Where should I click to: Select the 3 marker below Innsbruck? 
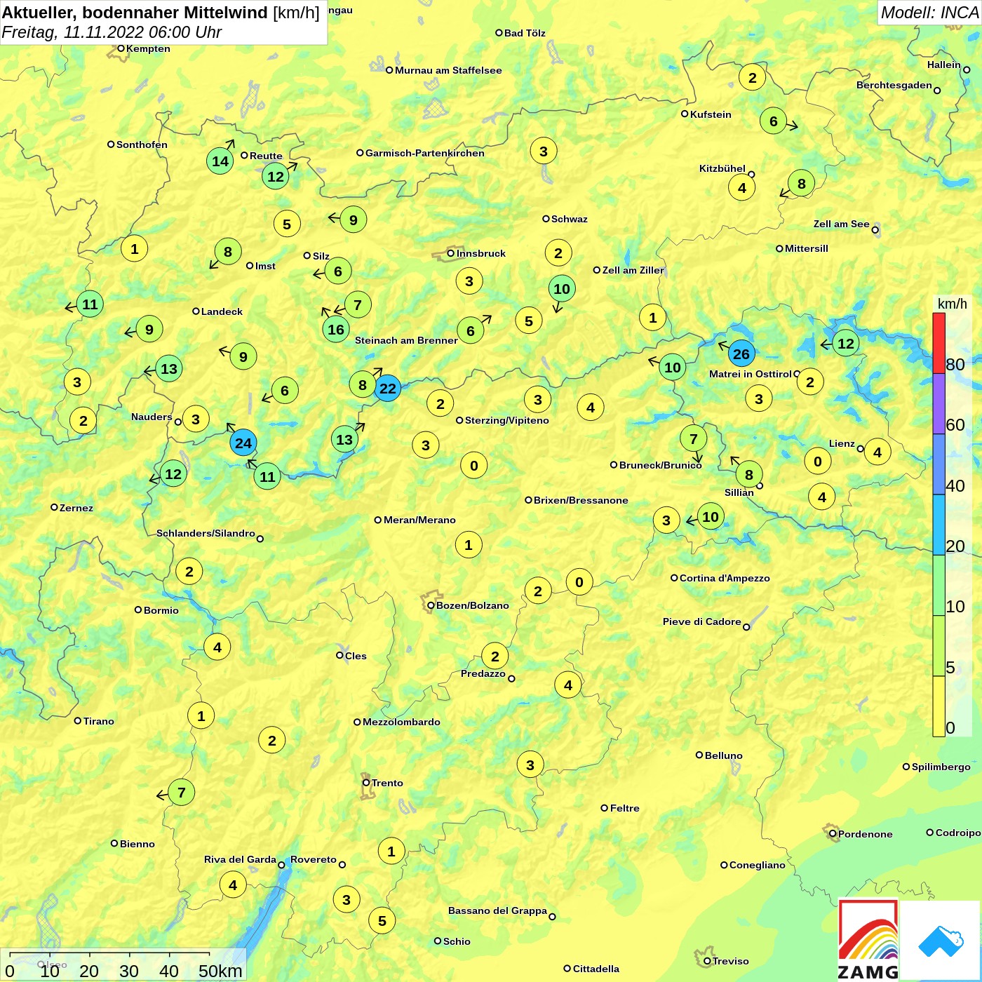[x=469, y=282]
